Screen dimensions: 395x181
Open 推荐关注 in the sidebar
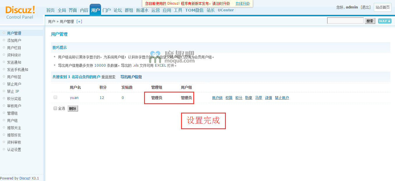coord(14,128)
